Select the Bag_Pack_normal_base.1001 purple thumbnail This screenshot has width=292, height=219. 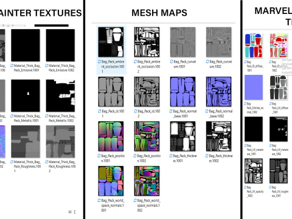(182, 92)
